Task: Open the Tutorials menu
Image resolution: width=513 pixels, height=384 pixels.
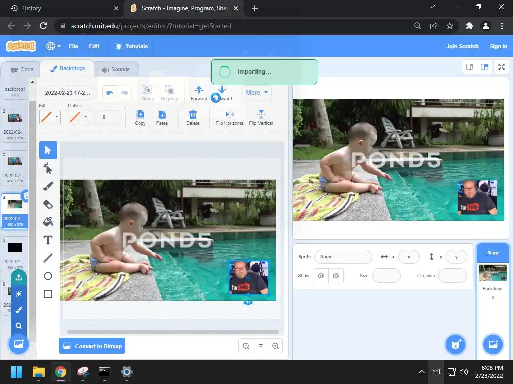Action: tap(131, 46)
